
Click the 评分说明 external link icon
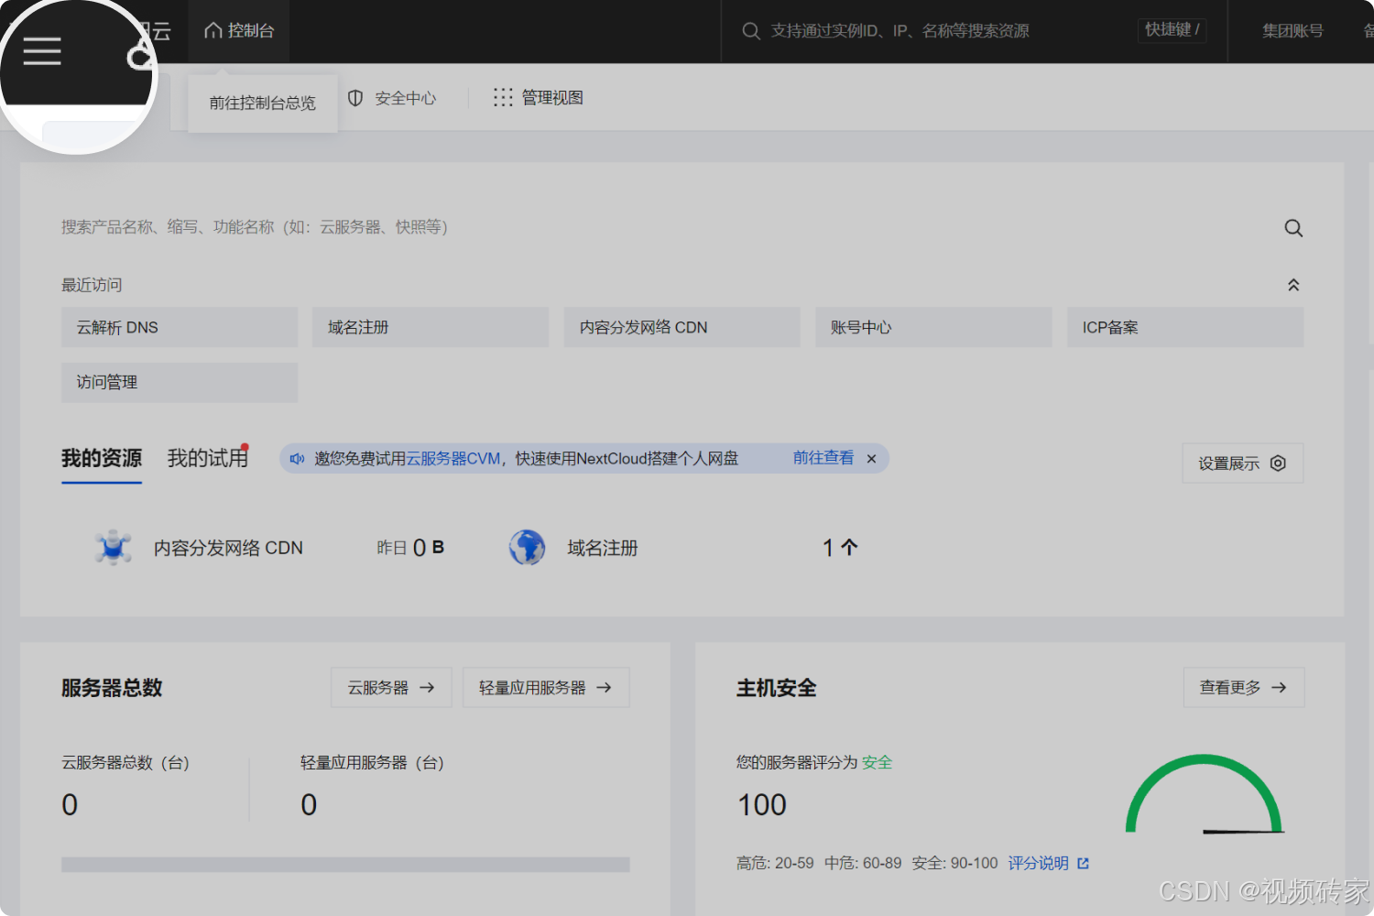1083,864
